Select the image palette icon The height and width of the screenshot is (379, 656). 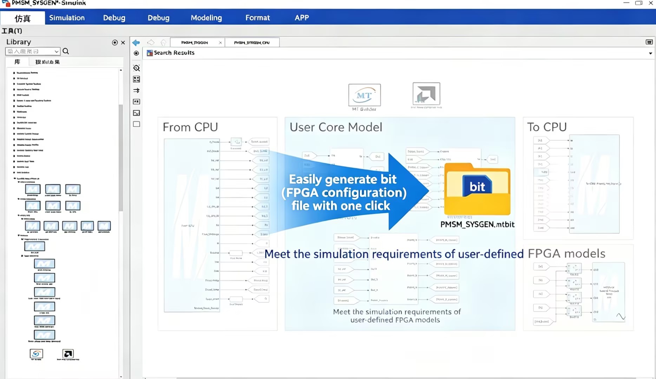pyautogui.click(x=137, y=113)
